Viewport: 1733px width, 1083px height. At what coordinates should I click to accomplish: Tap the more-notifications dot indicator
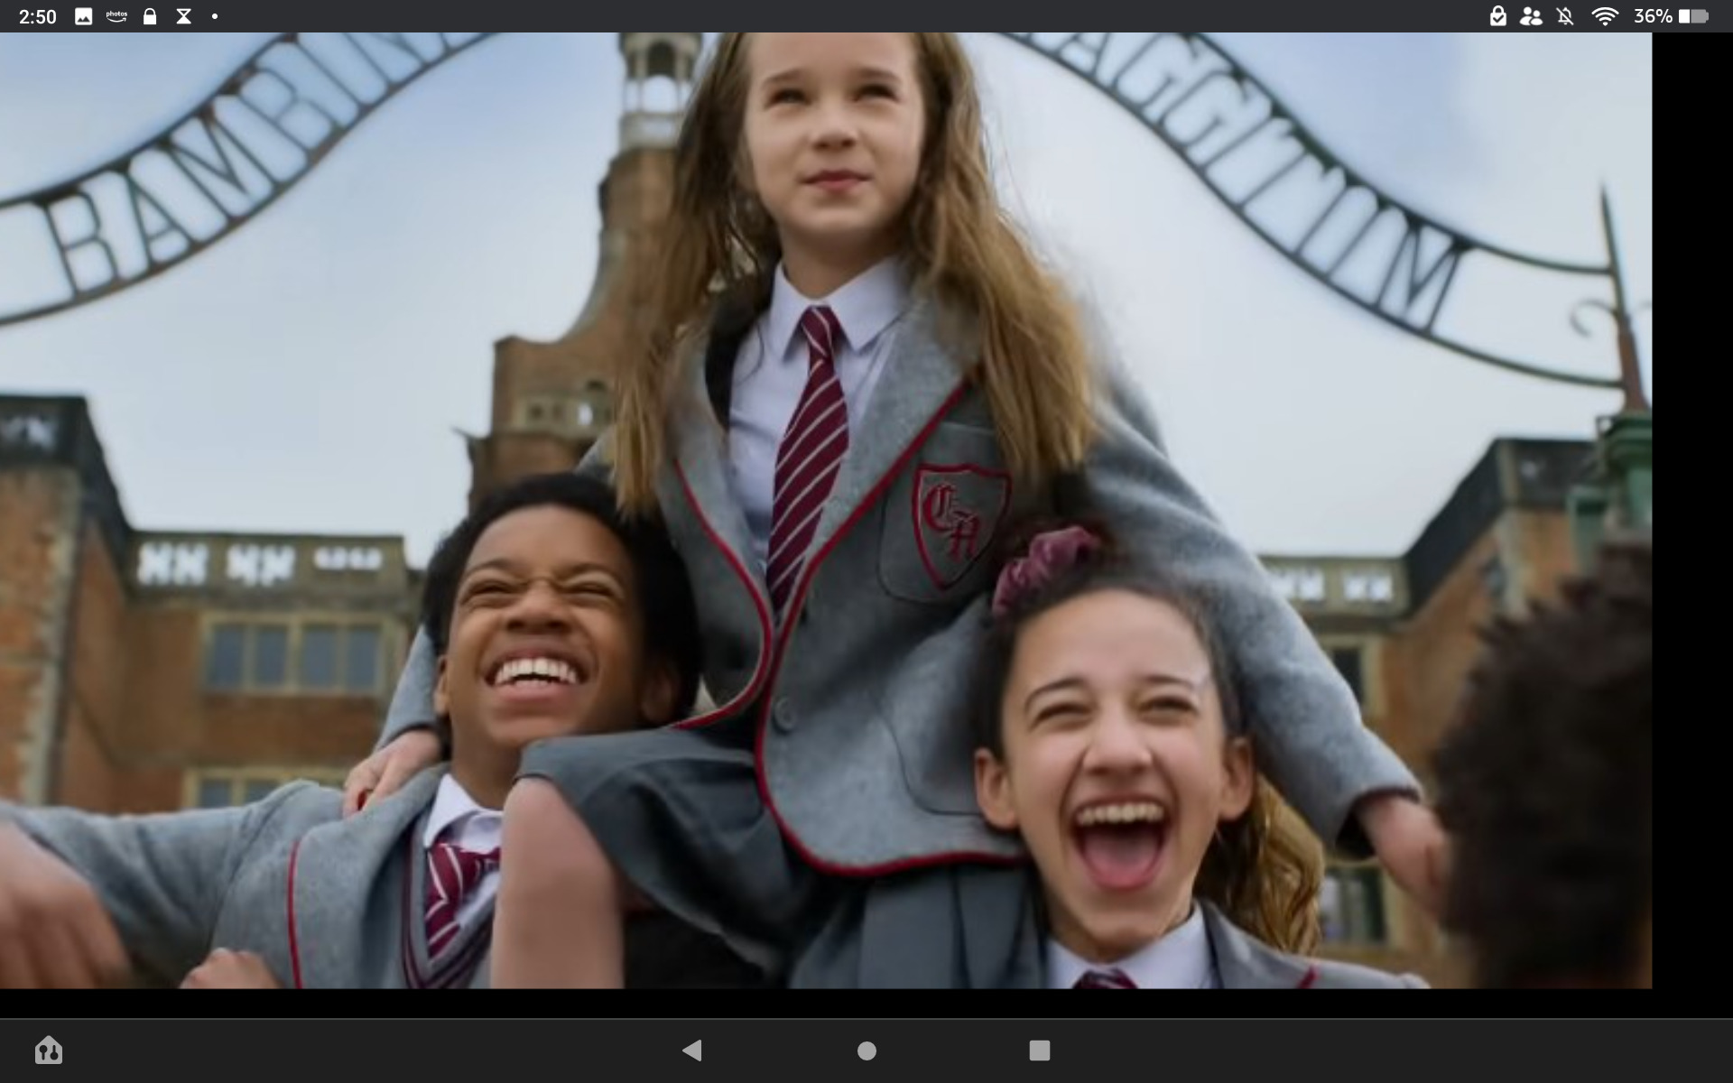(215, 16)
